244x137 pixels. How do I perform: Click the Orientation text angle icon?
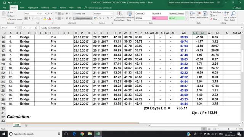click(x=67, y=14)
